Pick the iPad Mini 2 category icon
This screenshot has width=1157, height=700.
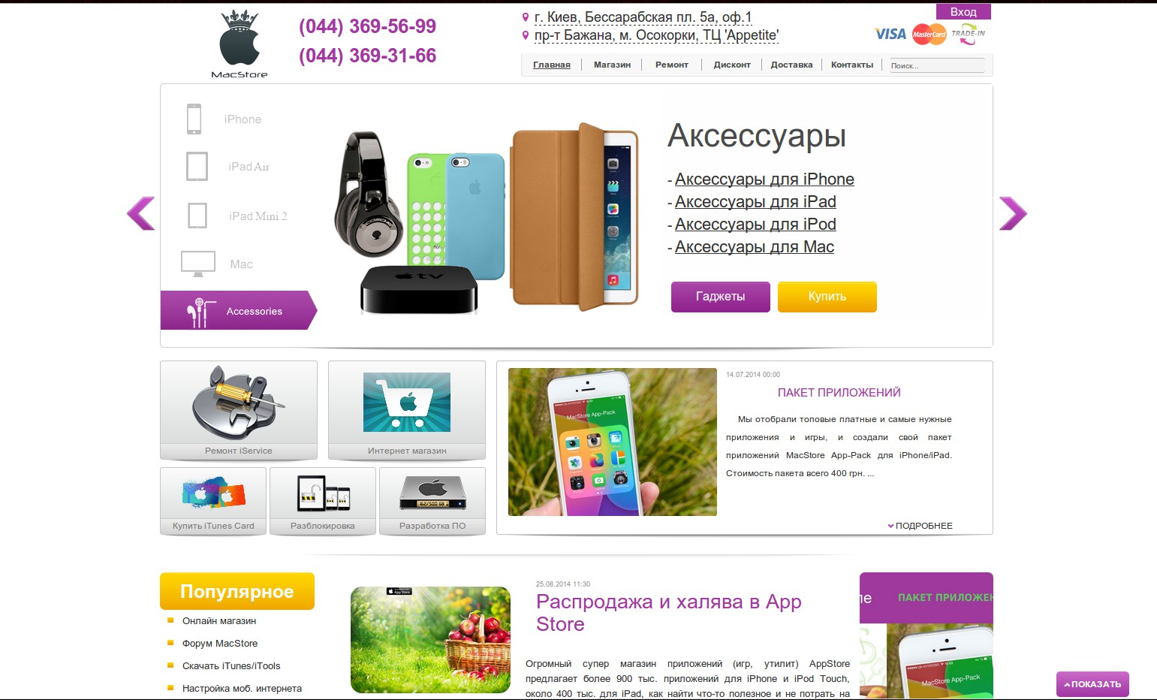coord(197,216)
